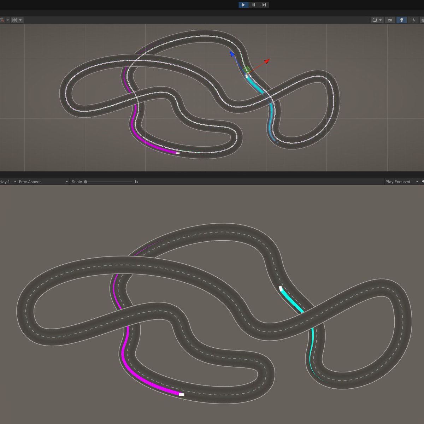The width and height of the screenshot is (424, 424).
Task: Toggle scene lighting with the lightbulb icon
Action: [x=401, y=20]
